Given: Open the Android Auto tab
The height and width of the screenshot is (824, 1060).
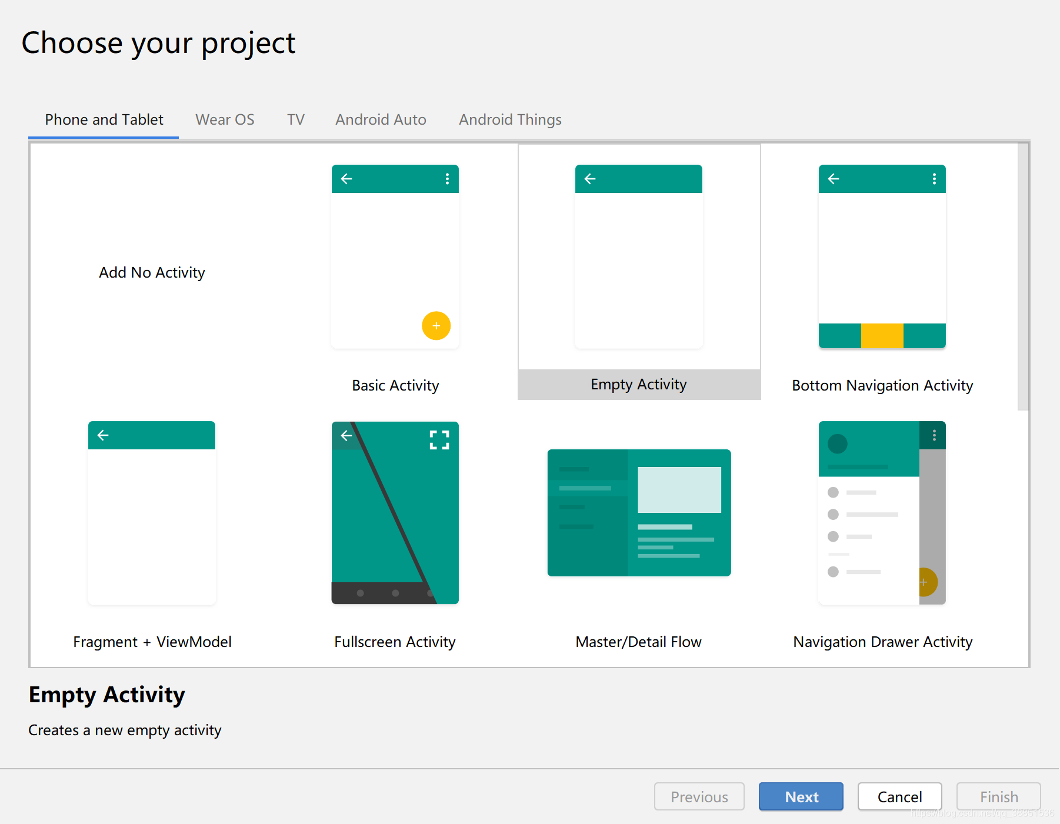Looking at the screenshot, I should click(381, 120).
